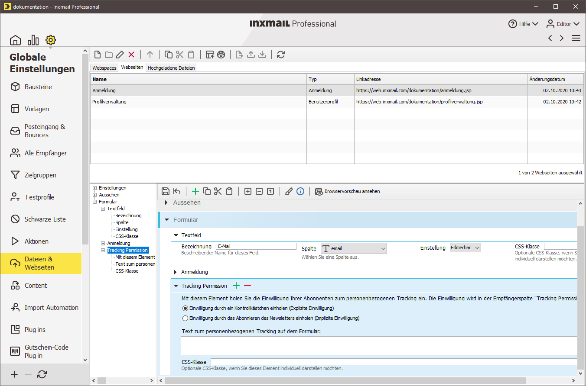Click the pencil edit icon in upper toolbar
The image size is (586, 386).
pos(120,55)
